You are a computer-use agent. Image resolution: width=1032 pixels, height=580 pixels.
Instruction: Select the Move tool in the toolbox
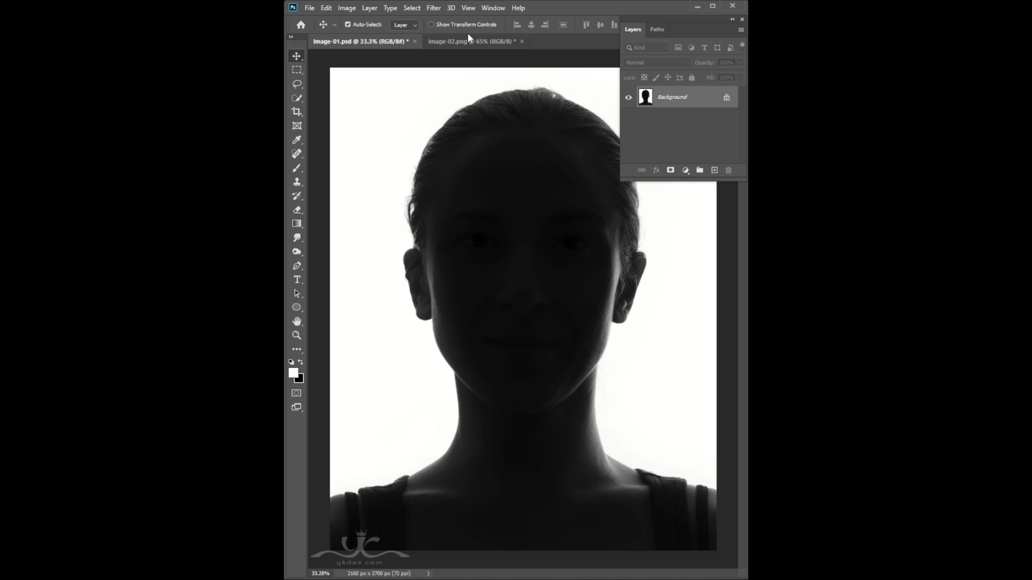pyautogui.click(x=297, y=56)
